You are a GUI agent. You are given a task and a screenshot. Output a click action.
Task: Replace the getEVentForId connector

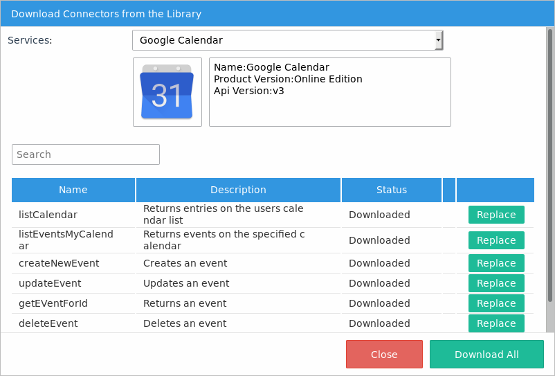coord(496,303)
